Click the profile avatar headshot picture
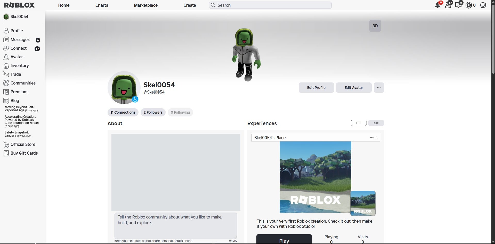The height and width of the screenshot is (244, 495). (x=124, y=88)
